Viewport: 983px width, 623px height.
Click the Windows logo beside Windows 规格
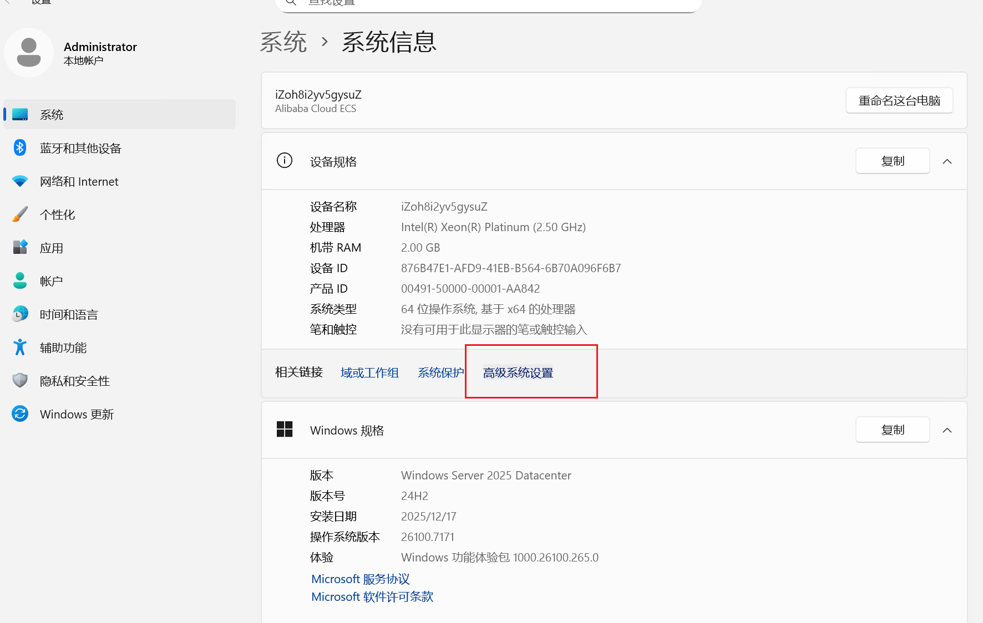285,429
